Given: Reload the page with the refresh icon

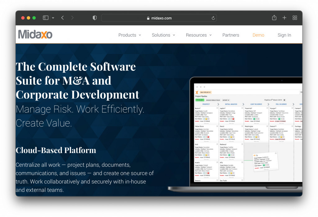Looking at the screenshot, I should tap(213, 18).
